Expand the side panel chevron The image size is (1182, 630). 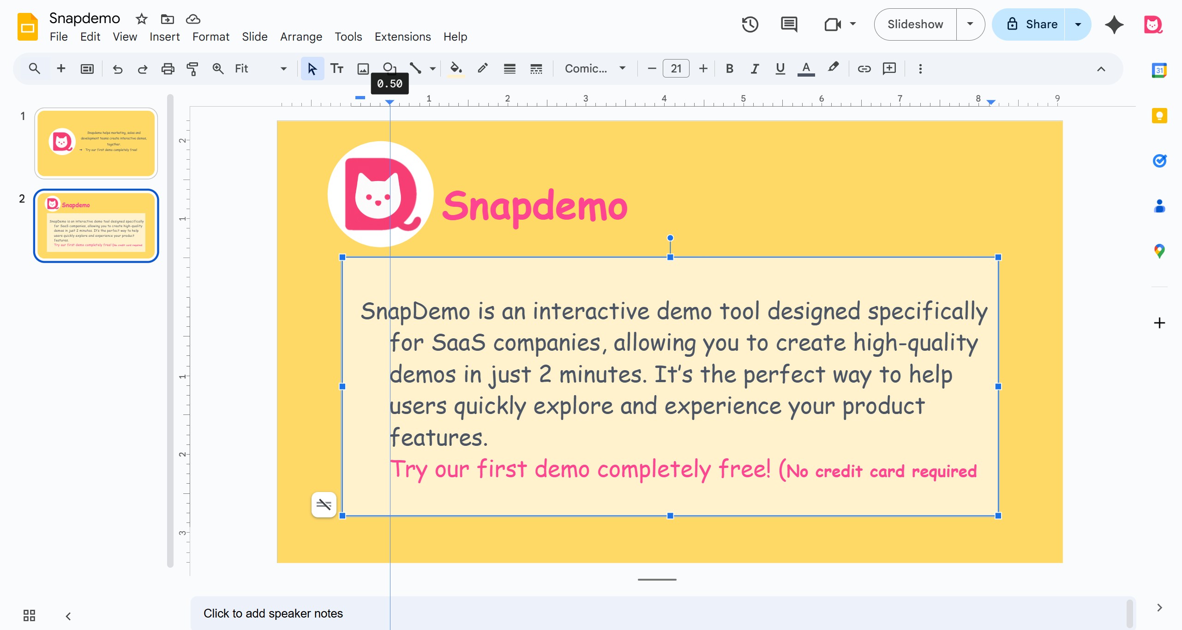click(x=1159, y=607)
